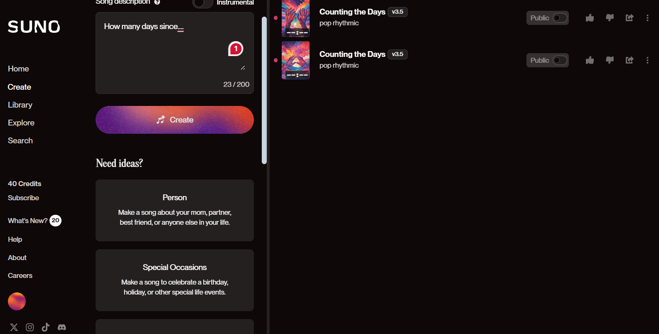Open the Subscribe link
659x334 pixels.
tap(23, 198)
